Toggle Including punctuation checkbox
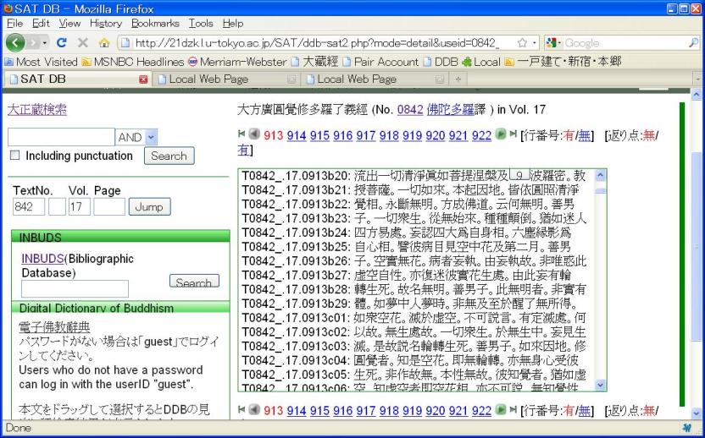705x438 pixels. coord(15,156)
